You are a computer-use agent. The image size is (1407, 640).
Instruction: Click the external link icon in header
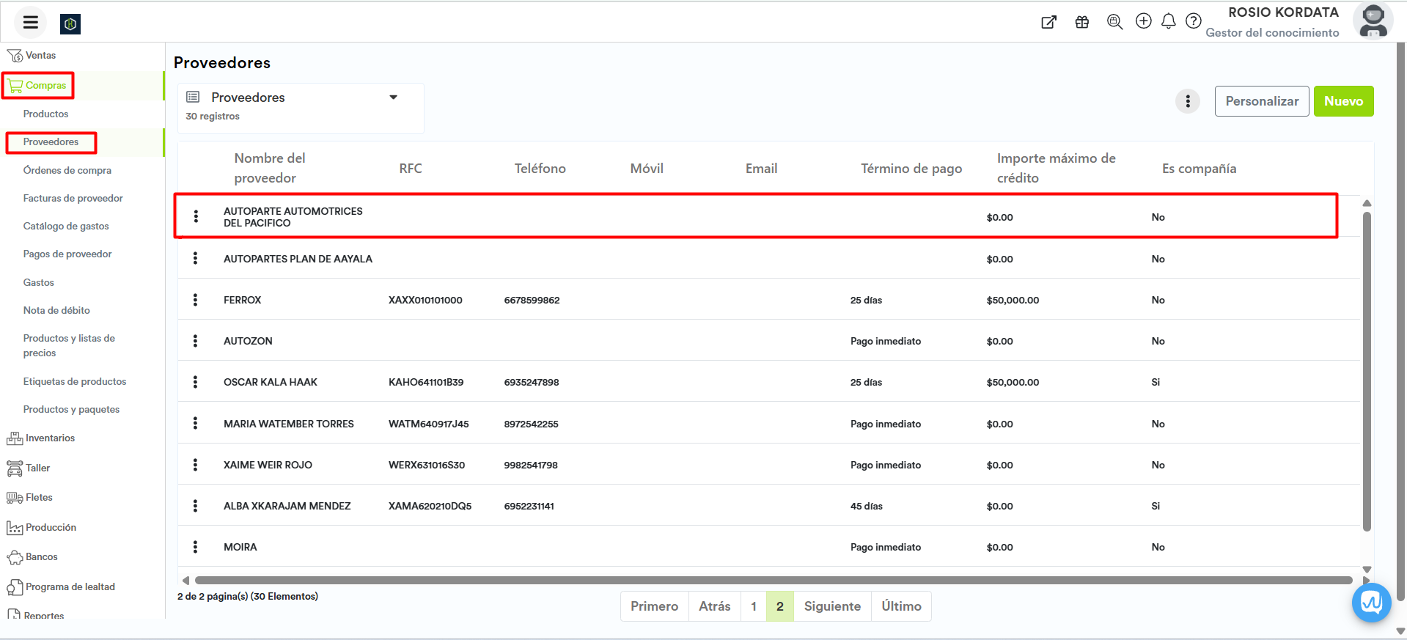tap(1048, 22)
